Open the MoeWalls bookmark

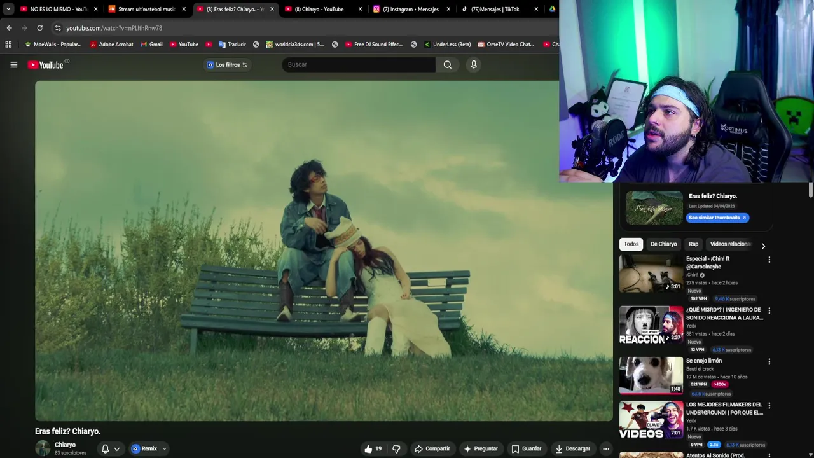[53, 45]
